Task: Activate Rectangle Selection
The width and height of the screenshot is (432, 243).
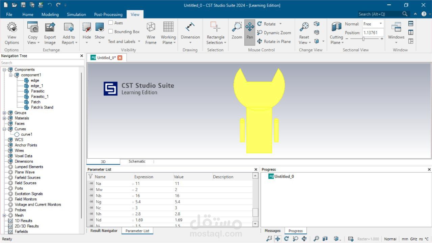Action: click(215, 33)
